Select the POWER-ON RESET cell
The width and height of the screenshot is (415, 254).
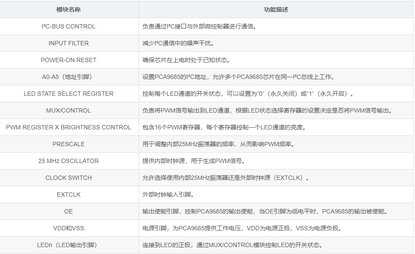69,60
